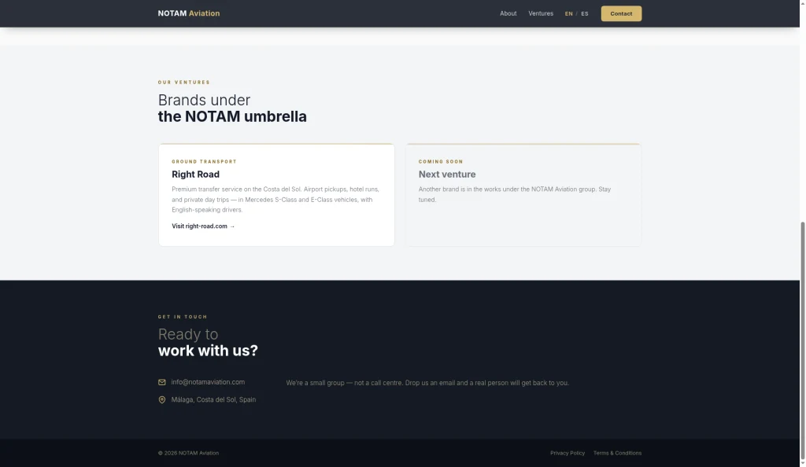Open the Terms & Conditions link
The height and width of the screenshot is (467, 806).
(x=617, y=453)
